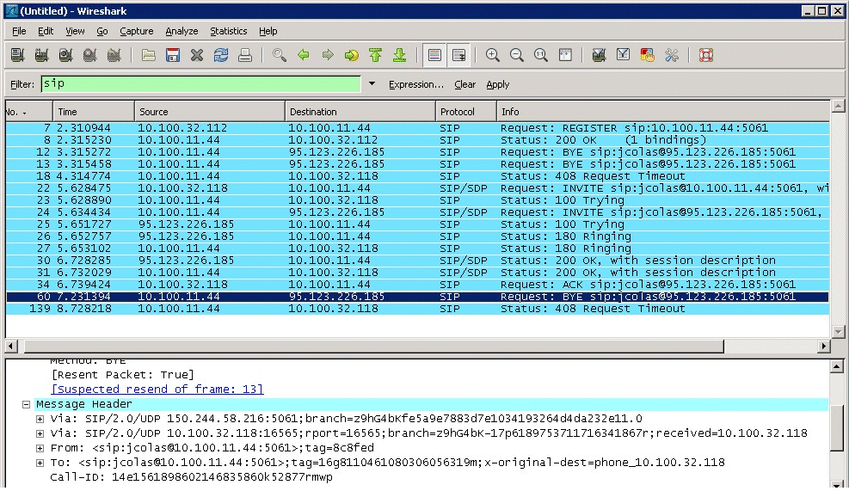Stop the running capture icon
This screenshot has width=849, height=491.
[89, 55]
